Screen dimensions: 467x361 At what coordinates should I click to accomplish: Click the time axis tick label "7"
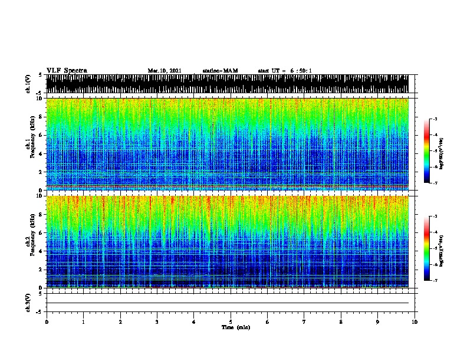304,322
